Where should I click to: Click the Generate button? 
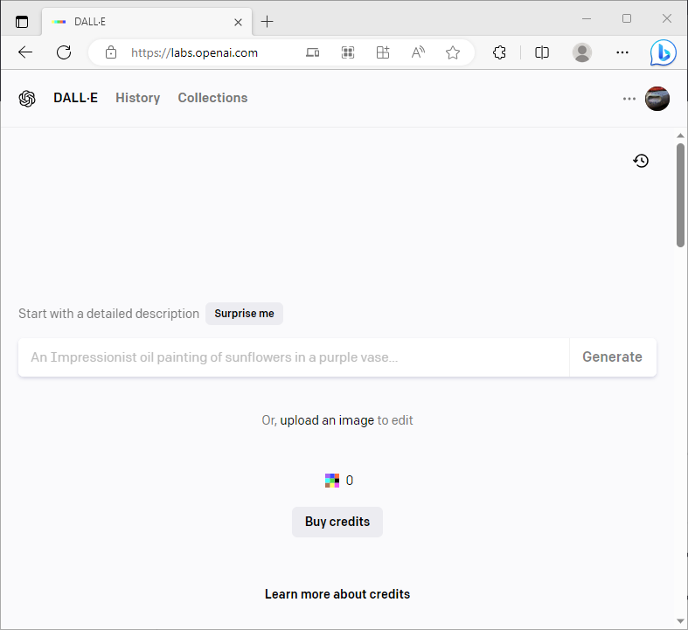[x=613, y=357]
